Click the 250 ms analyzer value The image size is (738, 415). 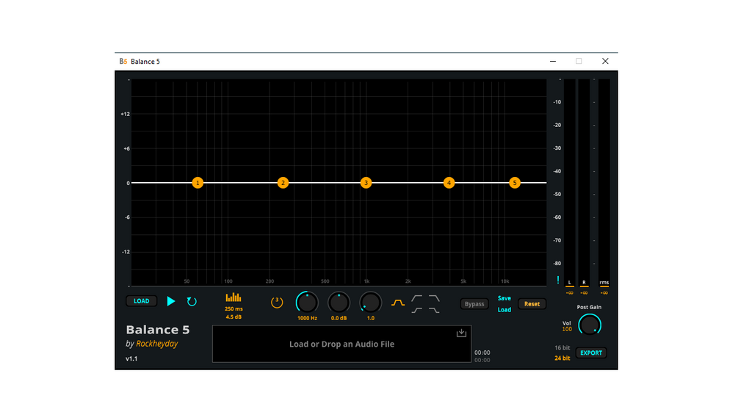[234, 308]
